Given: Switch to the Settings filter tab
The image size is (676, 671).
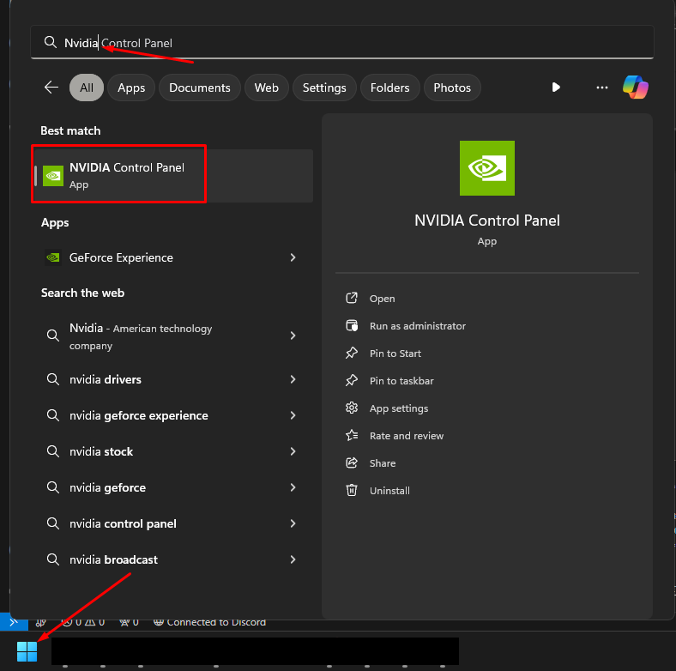Looking at the screenshot, I should (324, 88).
